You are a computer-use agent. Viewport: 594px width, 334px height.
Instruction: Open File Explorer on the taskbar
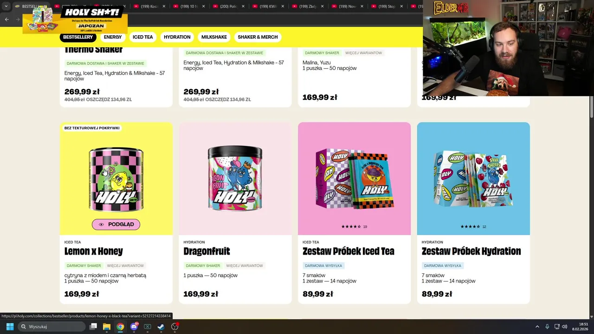[x=107, y=327]
